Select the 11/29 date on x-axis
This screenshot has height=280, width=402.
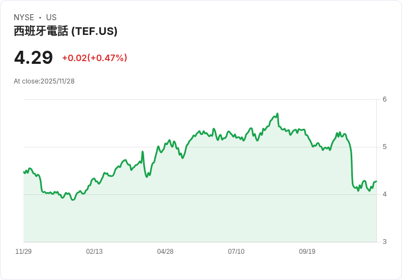(23, 252)
